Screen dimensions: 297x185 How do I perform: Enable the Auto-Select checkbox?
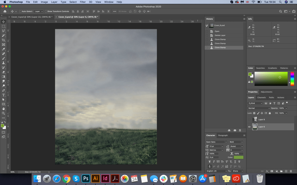(20, 11)
